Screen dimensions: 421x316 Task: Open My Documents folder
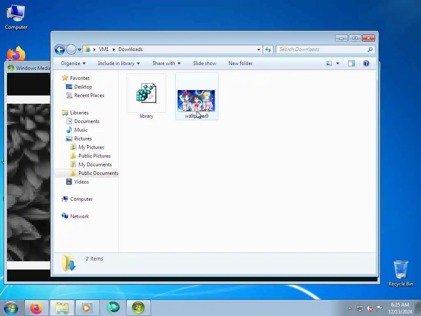point(95,165)
